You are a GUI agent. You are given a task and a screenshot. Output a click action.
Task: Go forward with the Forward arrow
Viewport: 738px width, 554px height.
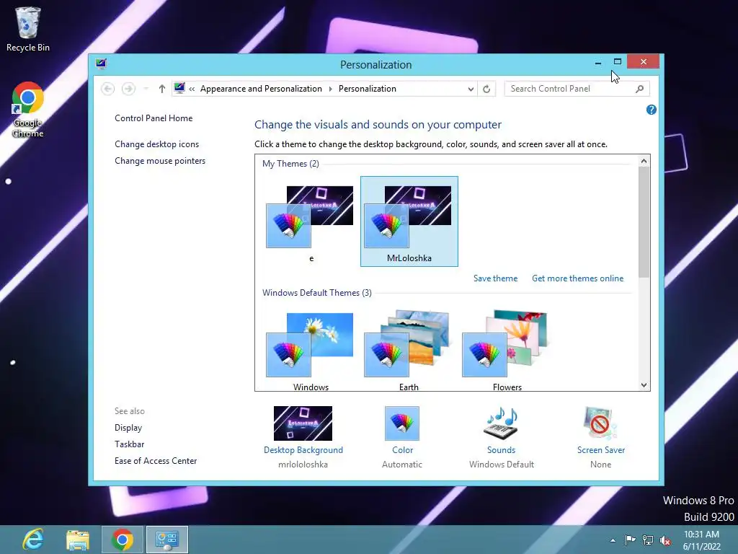[x=128, y=89]
